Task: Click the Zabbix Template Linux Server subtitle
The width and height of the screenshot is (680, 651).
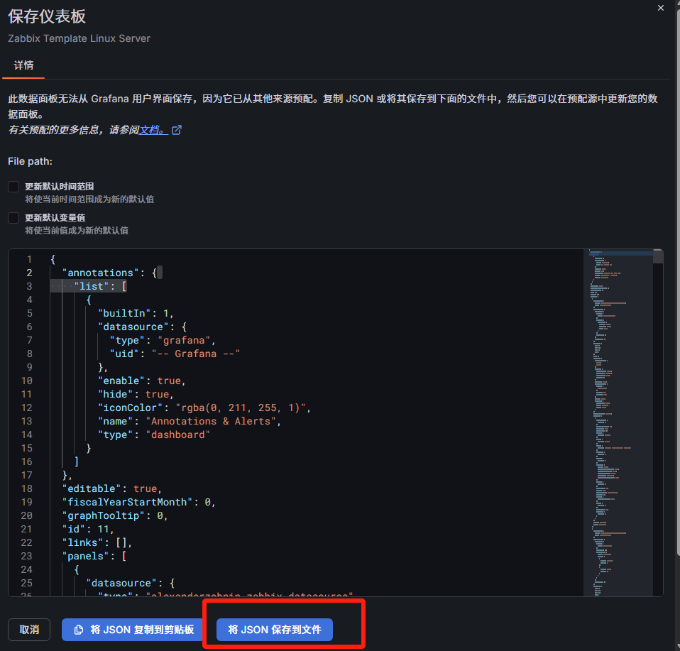Action: pyautogui.click(x=79, y=38)
